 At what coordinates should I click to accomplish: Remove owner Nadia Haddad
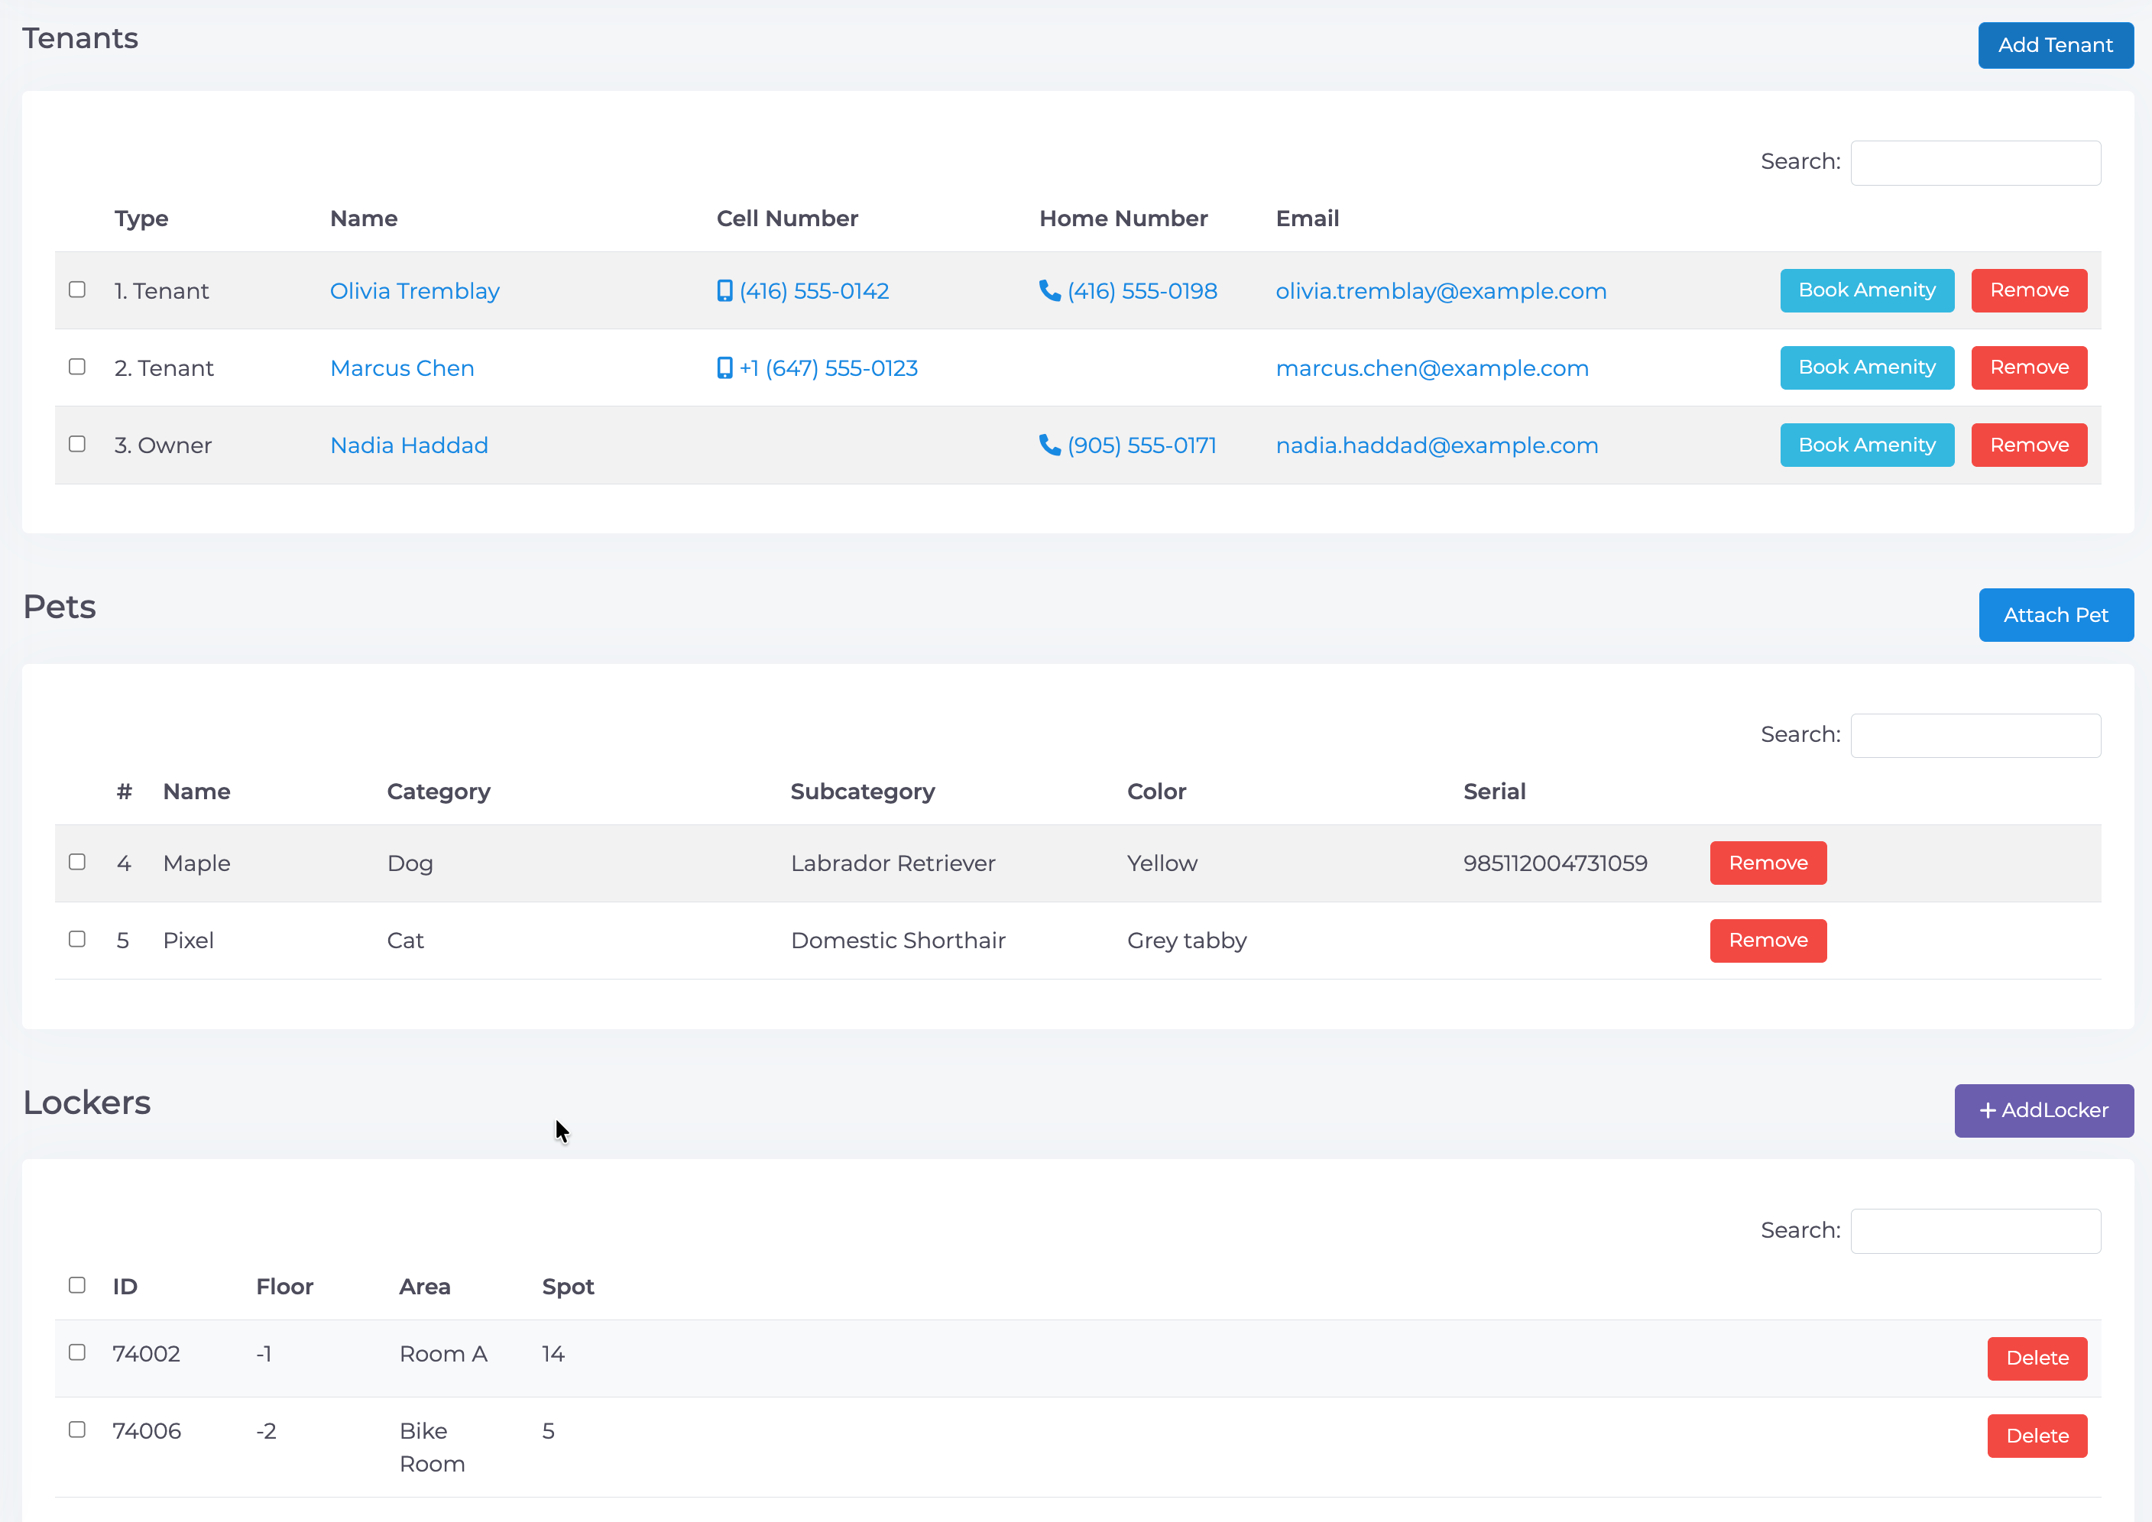click(x=2029, y=445)
